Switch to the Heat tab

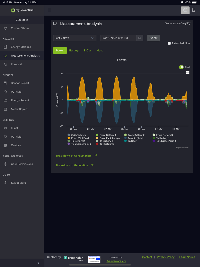[100, 51]
